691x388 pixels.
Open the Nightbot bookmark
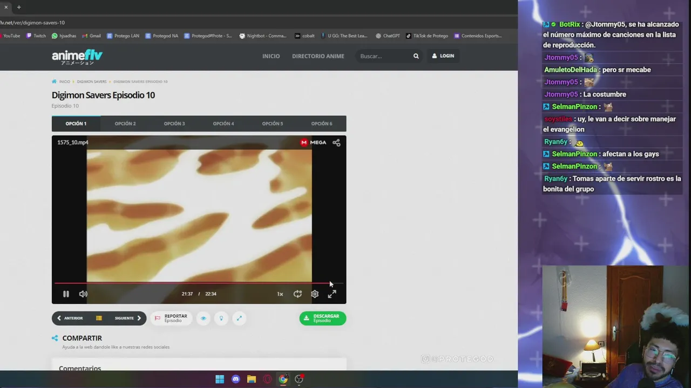[263, 36]
